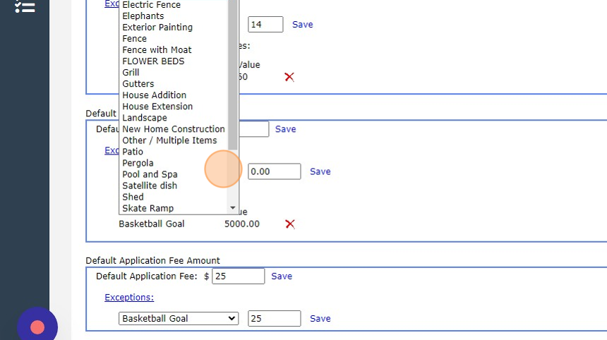
Task: Click Default Application Fee Amount heading
Action: [x=152, y=261]
